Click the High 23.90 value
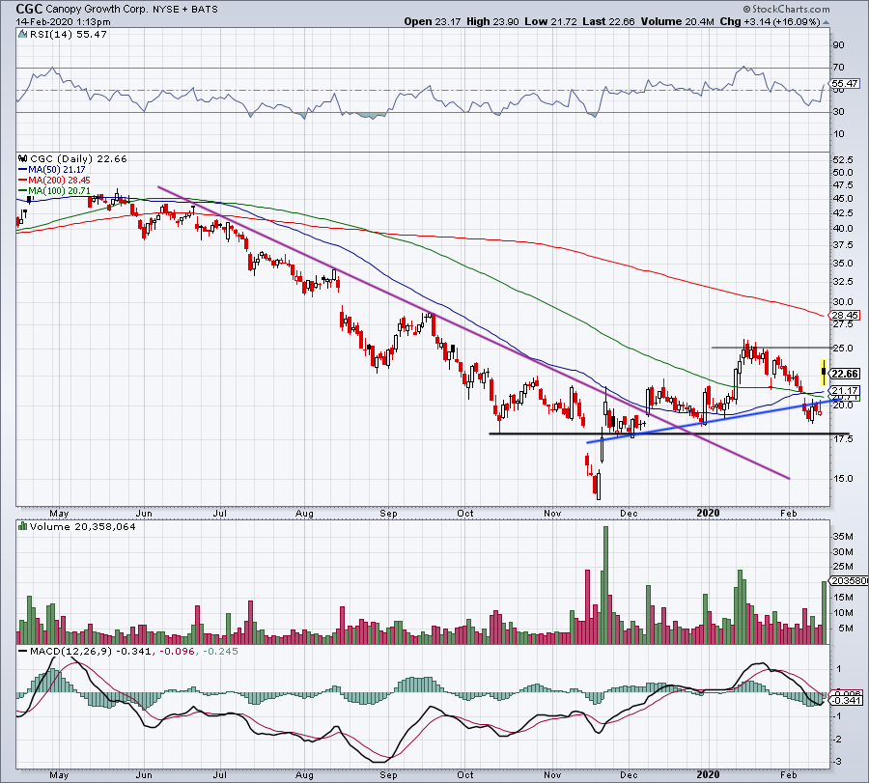 [492, 21]
